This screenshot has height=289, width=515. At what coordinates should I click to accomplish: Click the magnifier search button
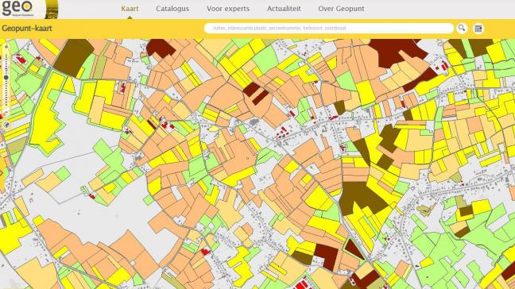coord(462,29)
